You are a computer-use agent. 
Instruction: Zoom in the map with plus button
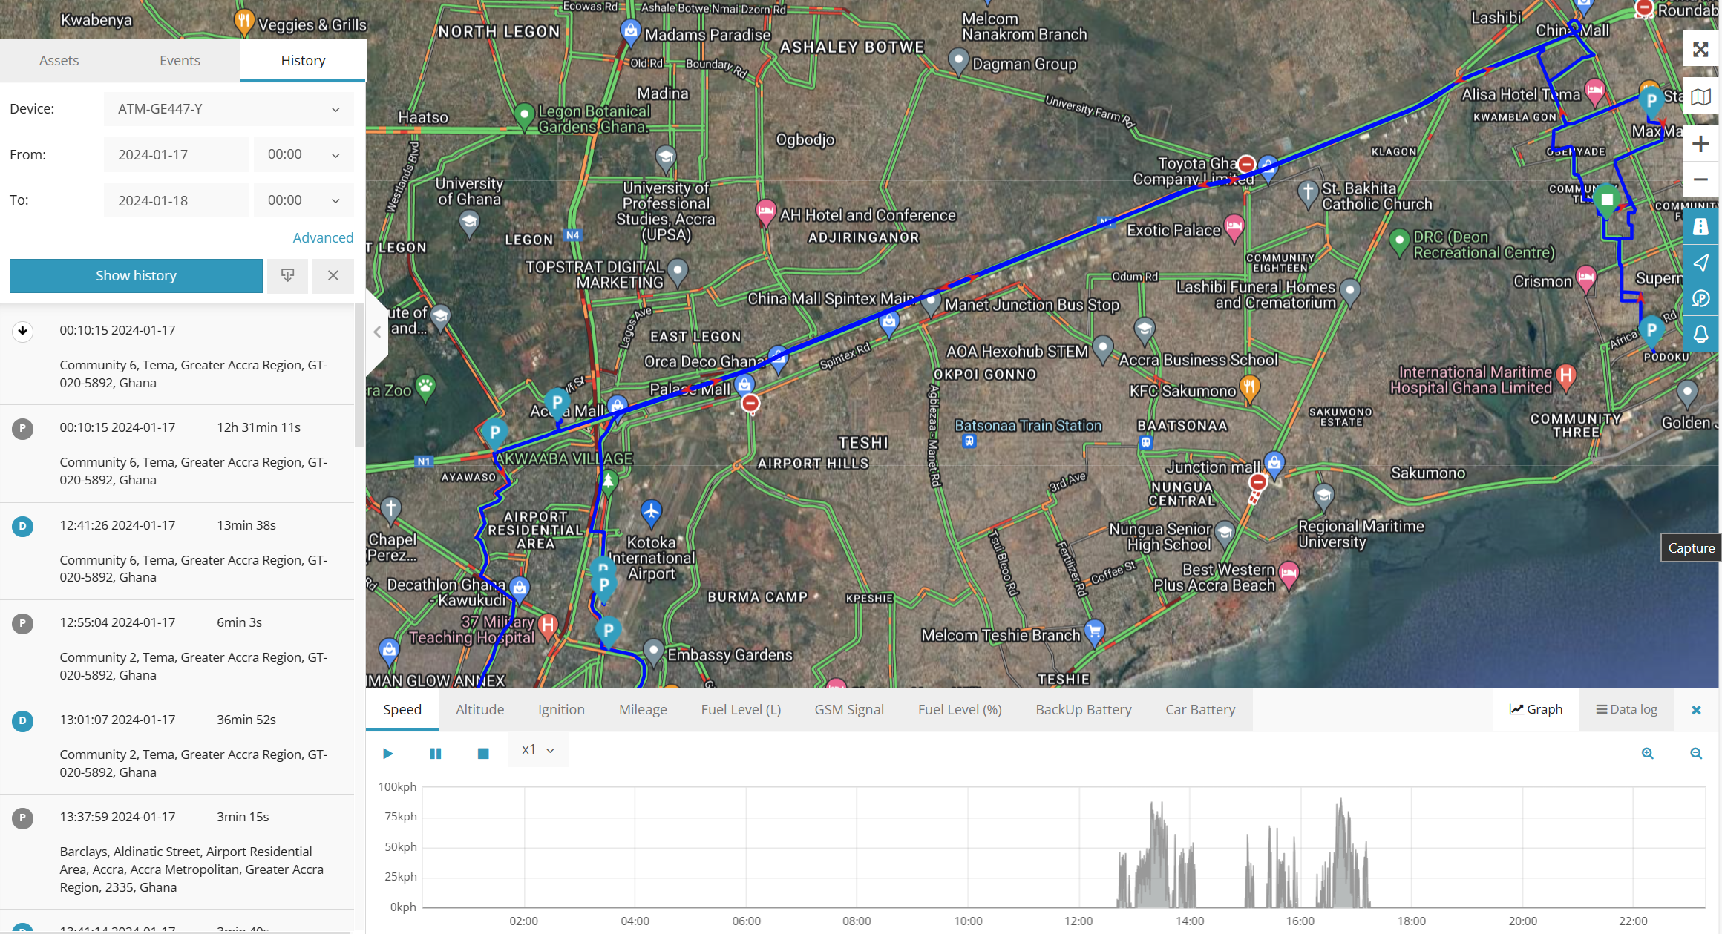pos(1700,144)
